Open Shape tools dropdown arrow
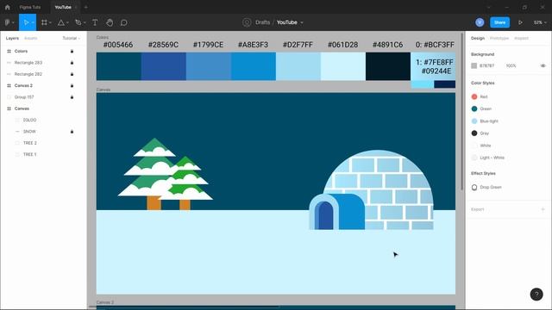 [67, 23]
